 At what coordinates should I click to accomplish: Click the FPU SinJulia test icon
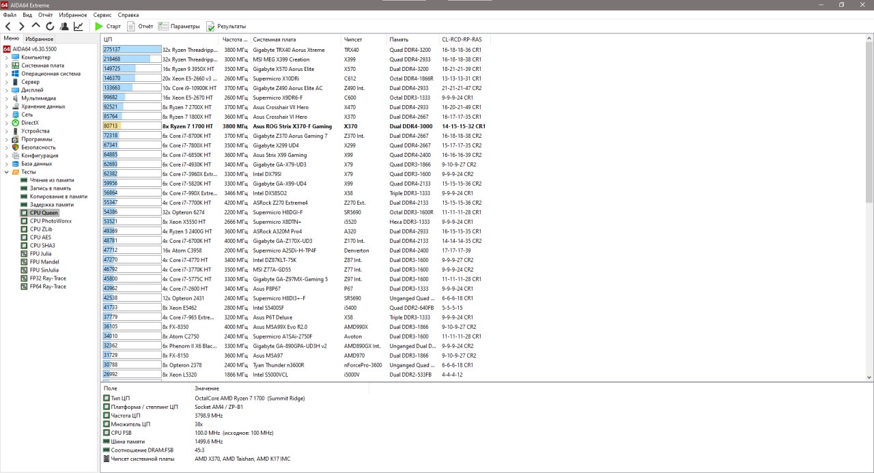(x=24, y=270)
